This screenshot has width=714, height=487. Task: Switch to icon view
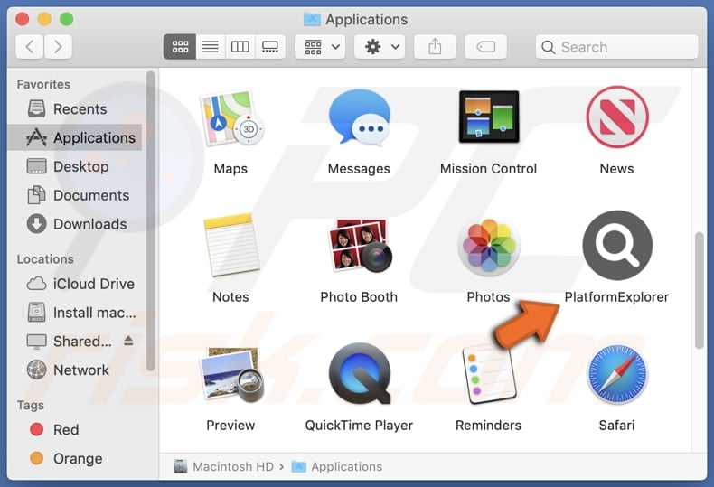point(180,46)
